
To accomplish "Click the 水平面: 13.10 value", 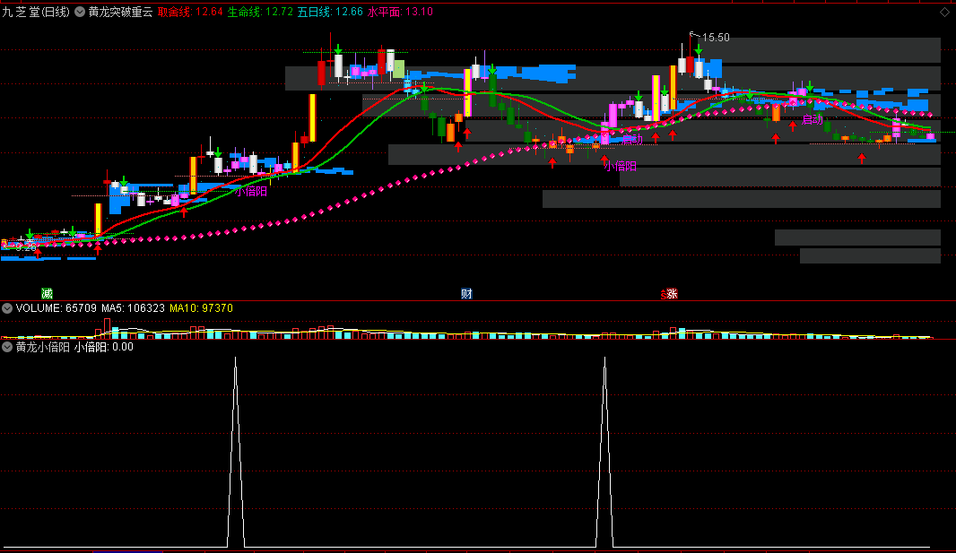I will tap(401, 12).
